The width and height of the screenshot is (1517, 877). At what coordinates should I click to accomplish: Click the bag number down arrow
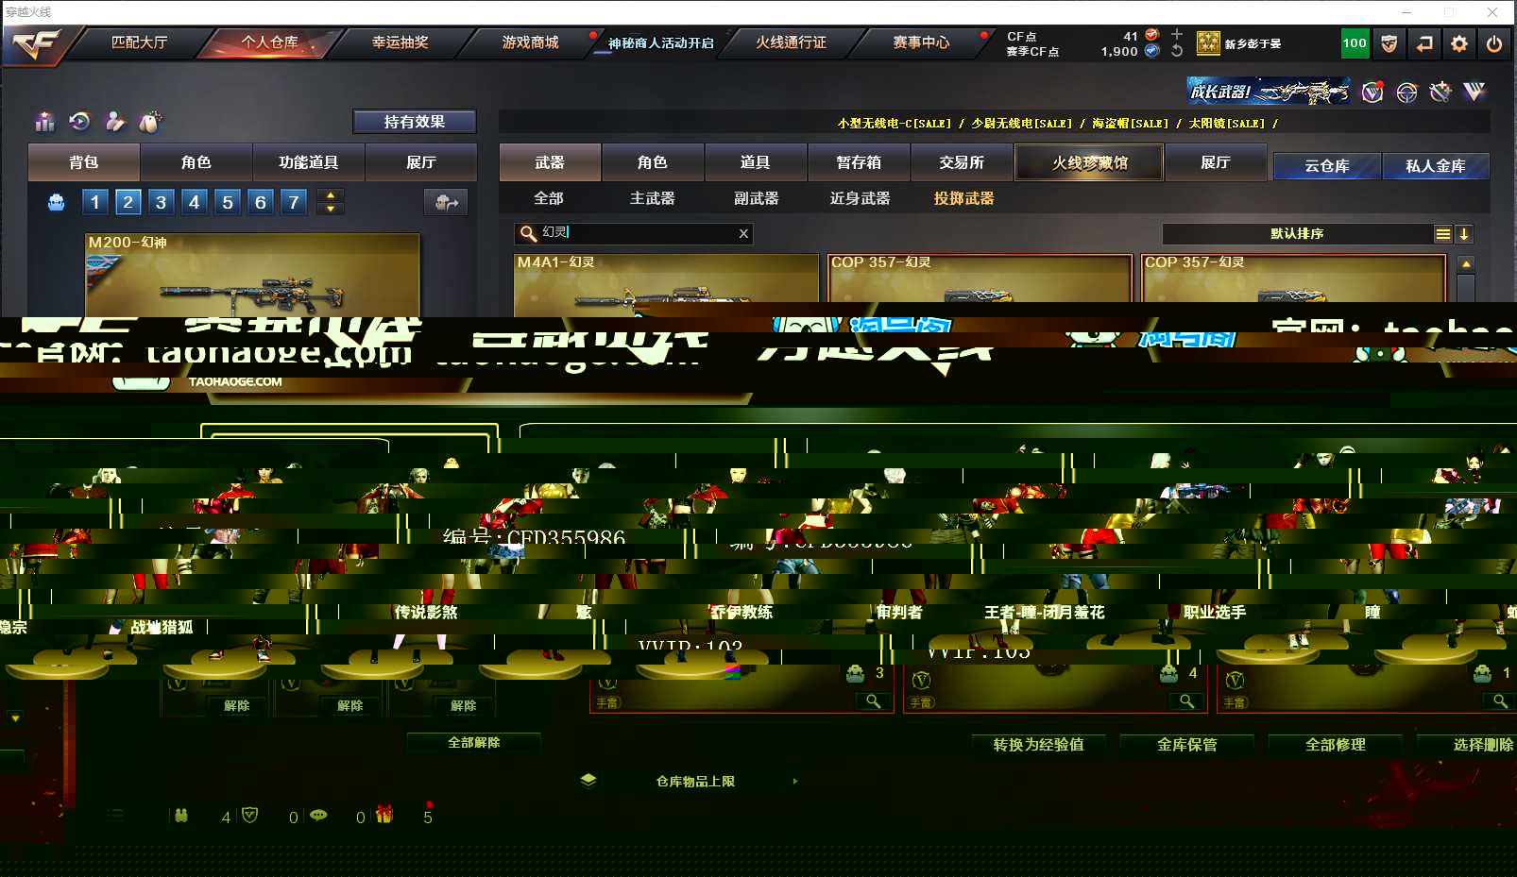tap(330, 209)
